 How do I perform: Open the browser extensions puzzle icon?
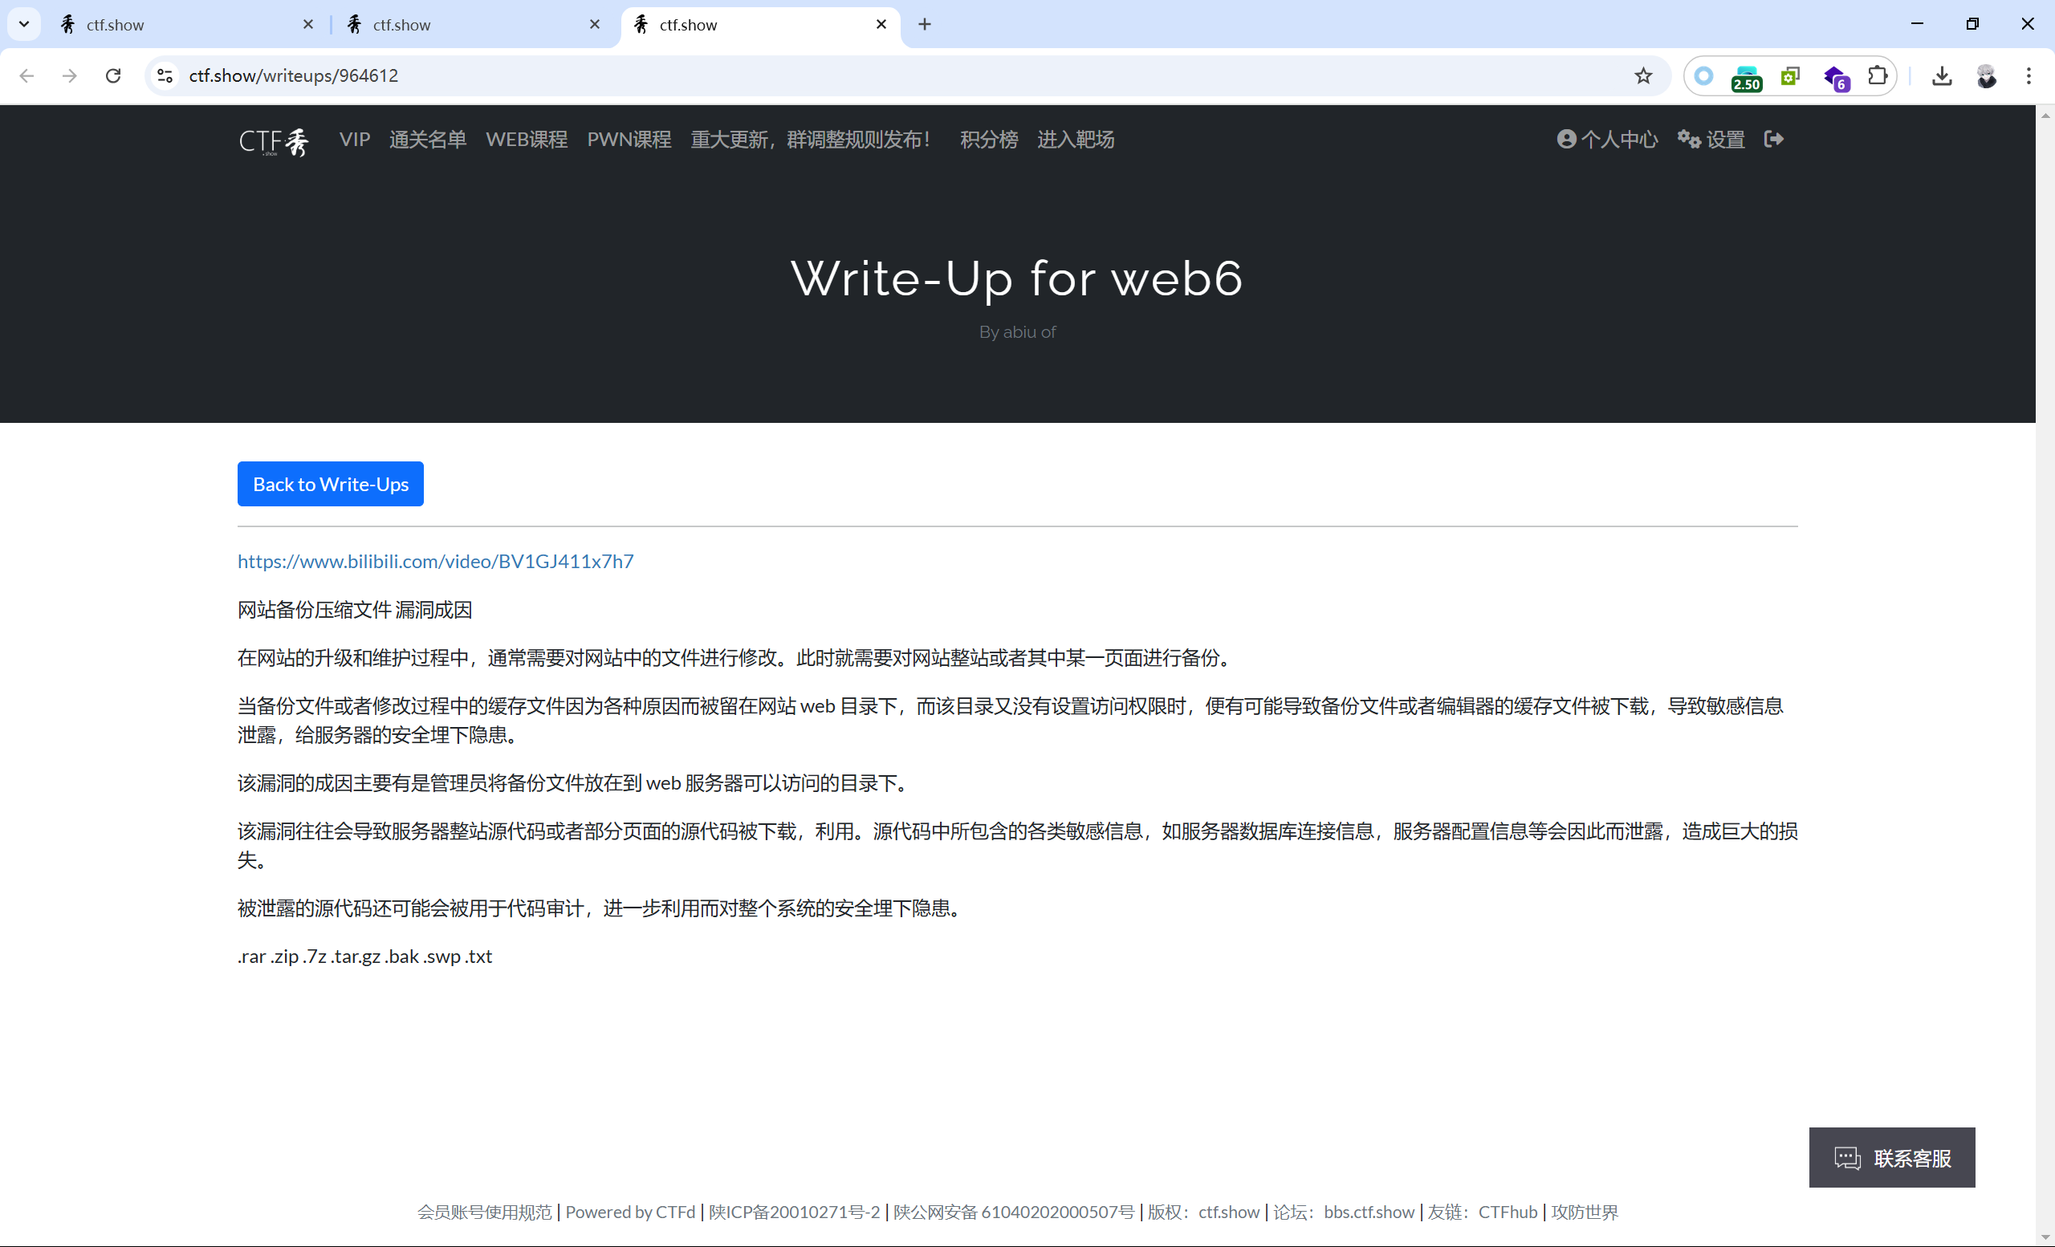pos(1877,76)
